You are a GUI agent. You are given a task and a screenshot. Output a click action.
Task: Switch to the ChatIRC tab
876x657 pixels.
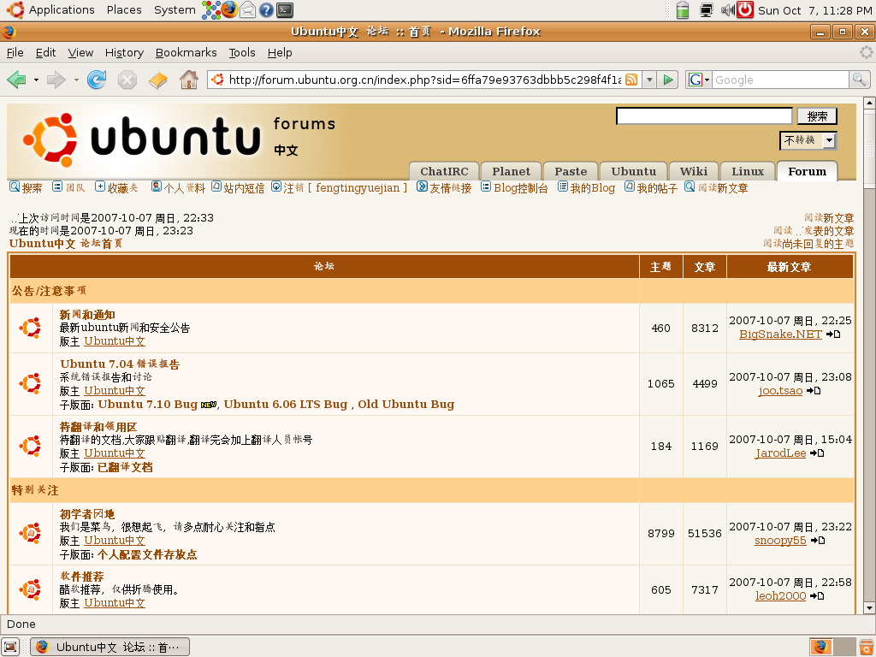tap(444, 171)
